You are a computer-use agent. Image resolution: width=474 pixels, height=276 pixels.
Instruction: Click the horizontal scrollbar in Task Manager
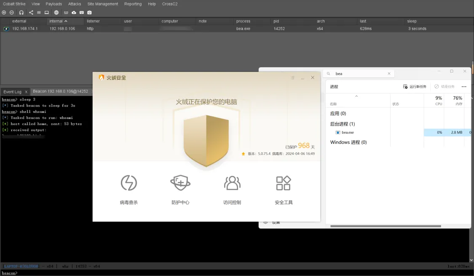coord(386,226)
